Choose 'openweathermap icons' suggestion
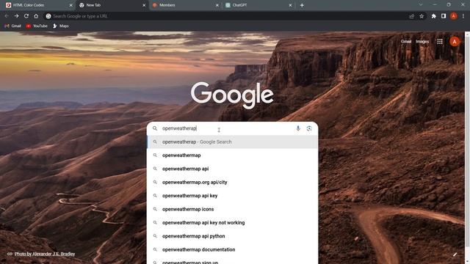Viewport: 470px width, 264px height. (232, 209)
